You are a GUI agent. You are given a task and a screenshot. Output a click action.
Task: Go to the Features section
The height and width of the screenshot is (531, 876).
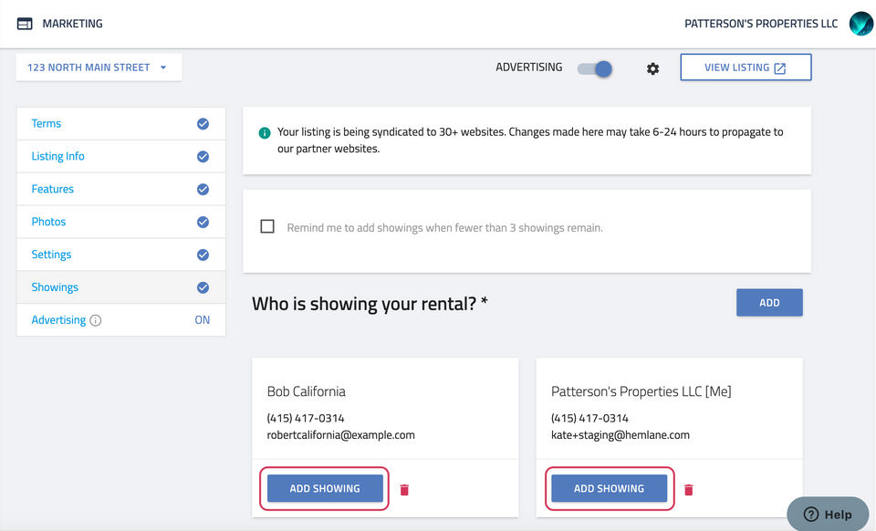(x=121, y=189)
